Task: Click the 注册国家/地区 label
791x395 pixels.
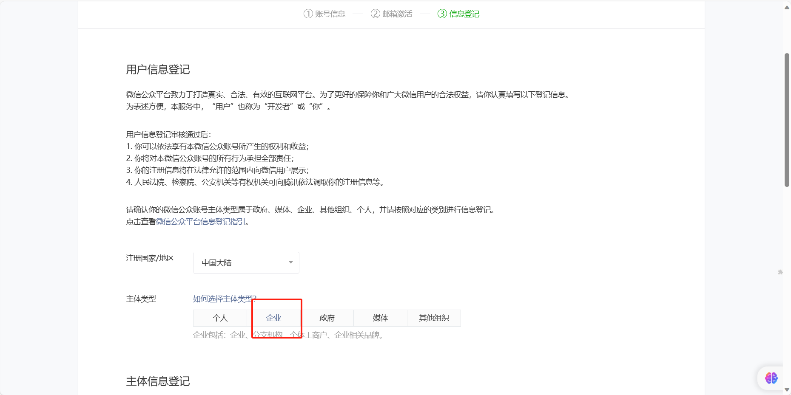Action: coord(150,258)
